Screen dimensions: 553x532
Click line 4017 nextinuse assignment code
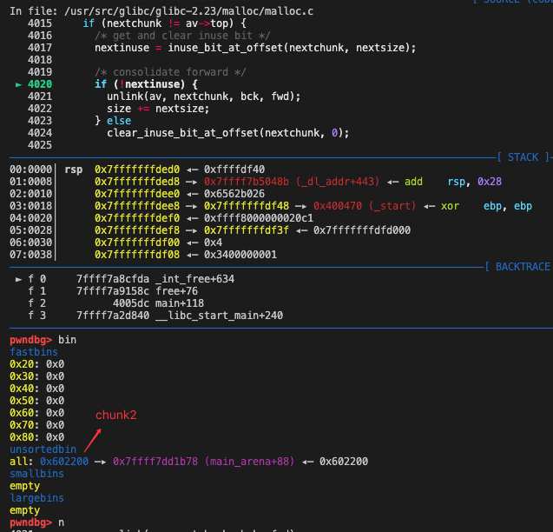click(255, 48)
